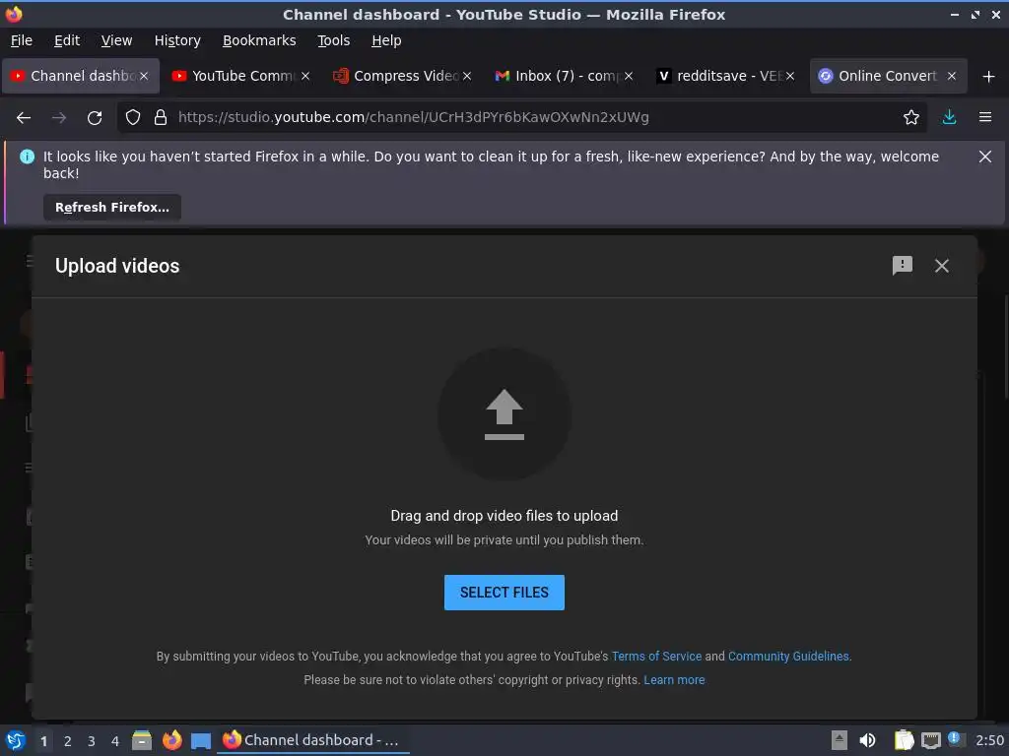Viewport: 1009px width, 756px height.
Task: Open the Community Guidelines link
Action: [788, 656]
